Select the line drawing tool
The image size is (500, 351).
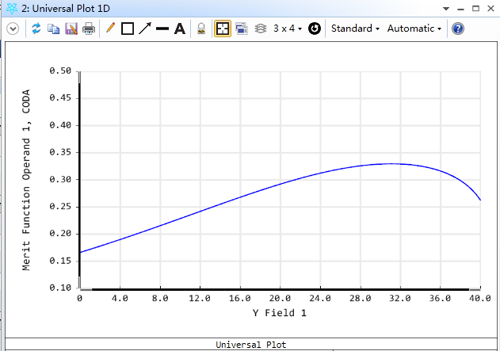pyautogui.click(x=162, y=29)
